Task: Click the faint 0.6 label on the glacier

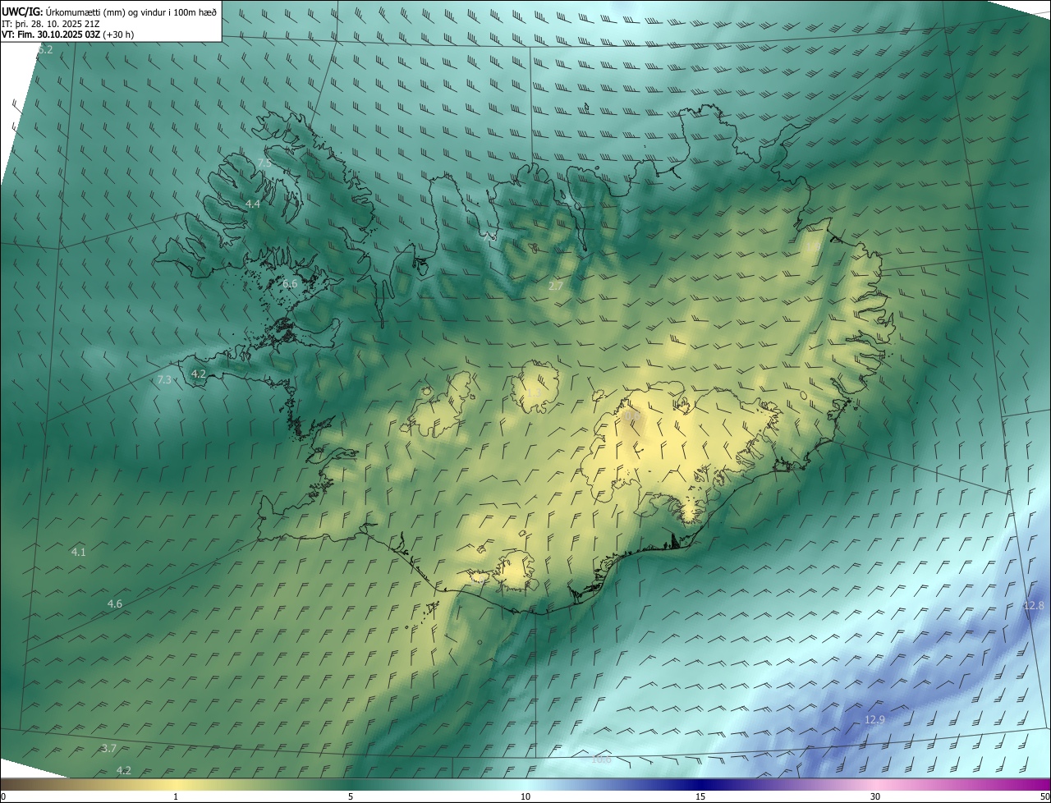Action: pos(631,417)
